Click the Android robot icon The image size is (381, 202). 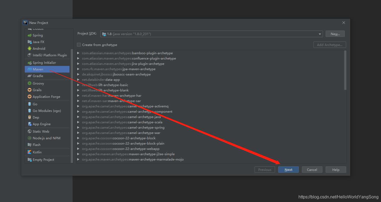(30, 49)
